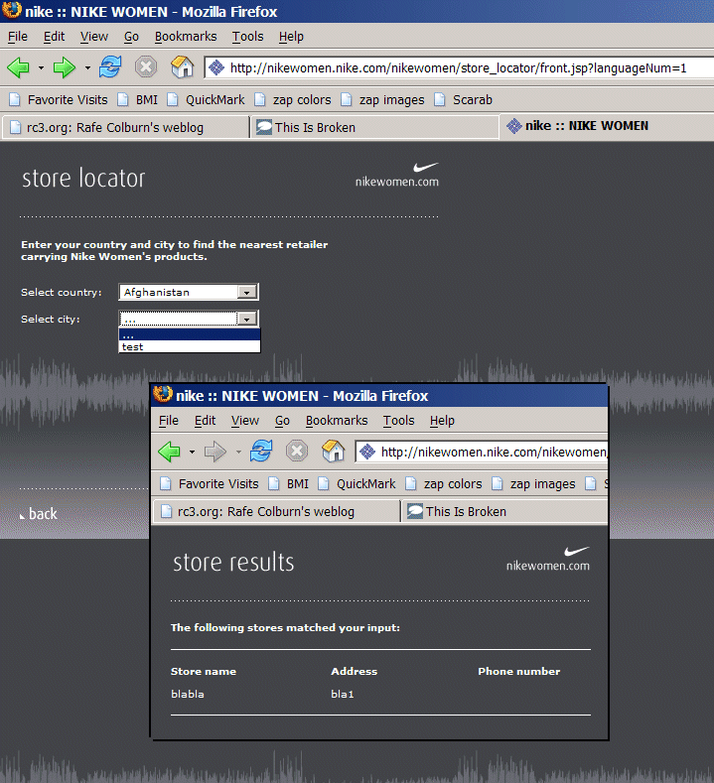The width and height of the screenshot is (714, 783).
Task: Switch to This Is Broken tab in popup
Action: pyautogui.click(x=505, y=511)
